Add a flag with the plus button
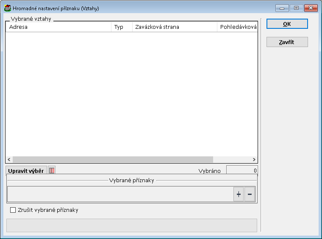The width and height of the screenshot is (322, 239). pyautogui.click(x=239, y=195)
